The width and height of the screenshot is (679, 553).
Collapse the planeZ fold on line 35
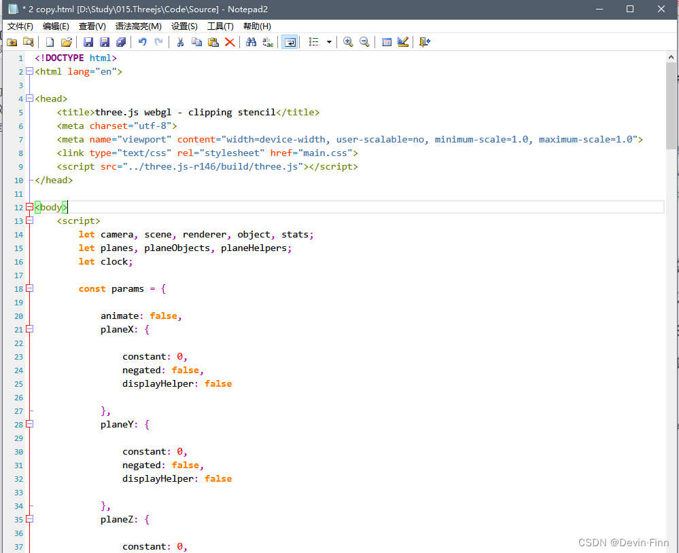pyautogui.click(x=29, y=519)
